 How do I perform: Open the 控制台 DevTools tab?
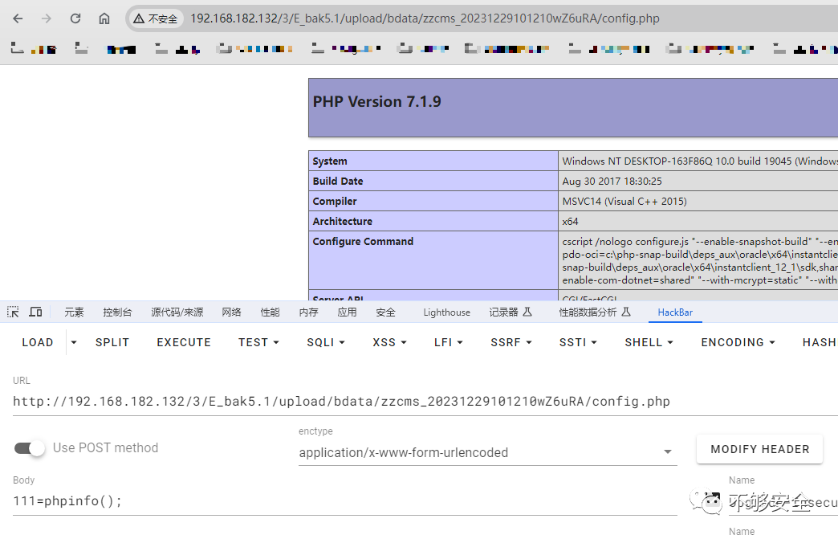click(x=117, y=312)
